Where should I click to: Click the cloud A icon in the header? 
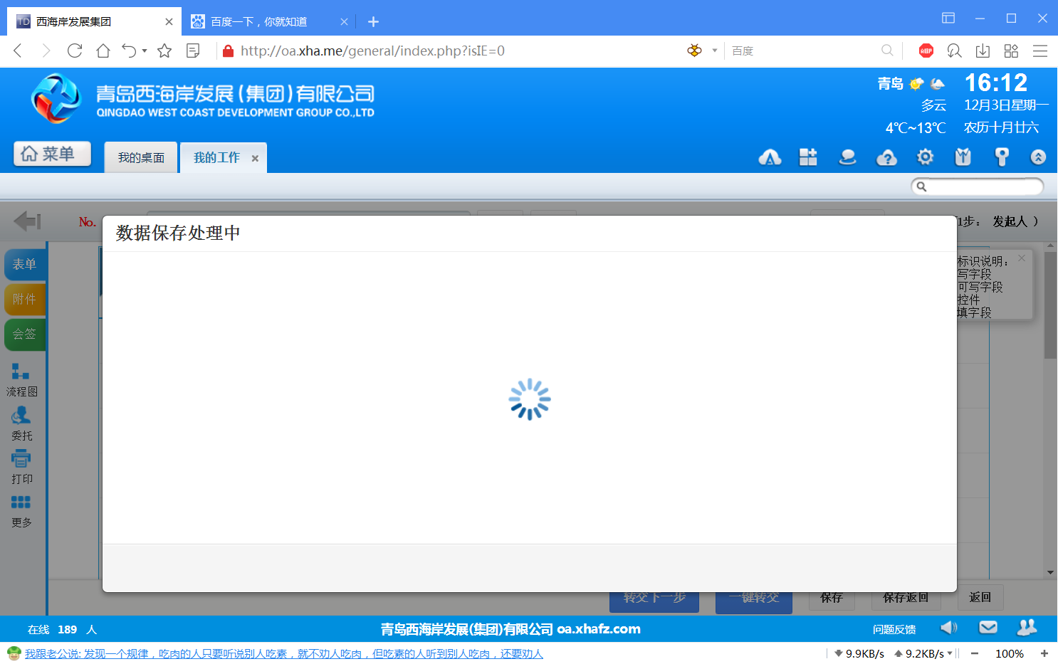pos(770,157)
